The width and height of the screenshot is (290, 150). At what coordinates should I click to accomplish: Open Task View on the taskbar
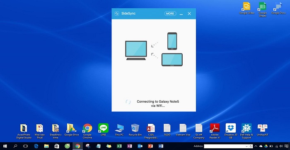click(x=26, y=146)
